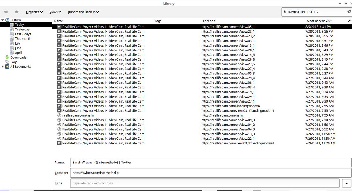Open the tags selector dropdown arrow
The height and width of the screenshot is (191, 352).
point(346,183)
